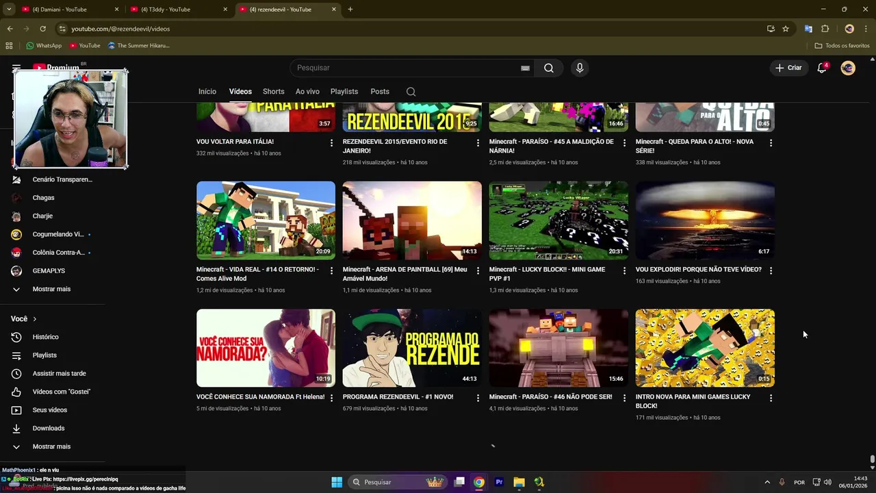Viewport: 876px width, 493px height.
Task: Bookmark this page star icon
Action: 786,29
